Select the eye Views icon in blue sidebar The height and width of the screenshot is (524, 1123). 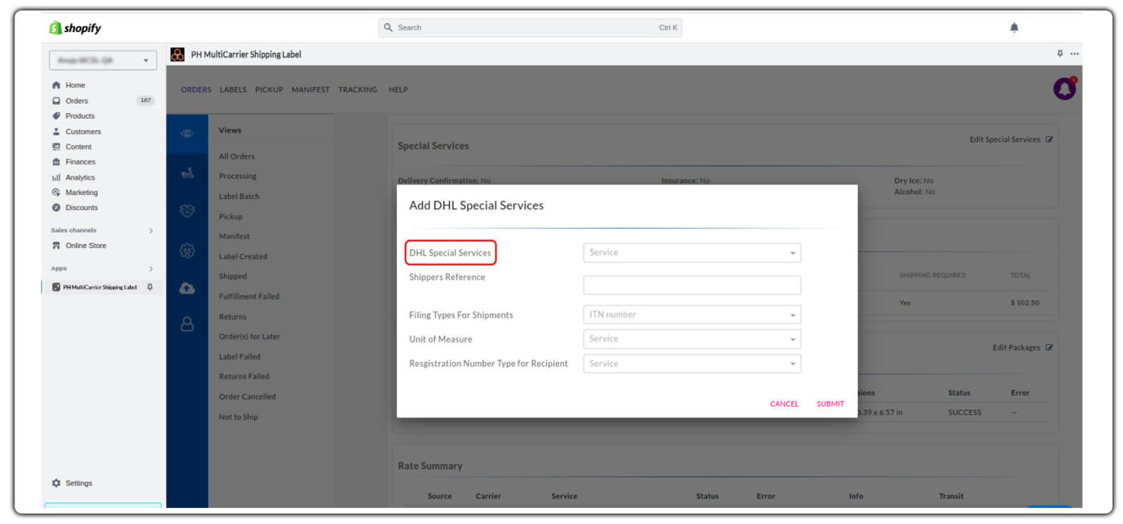[187, 134]
